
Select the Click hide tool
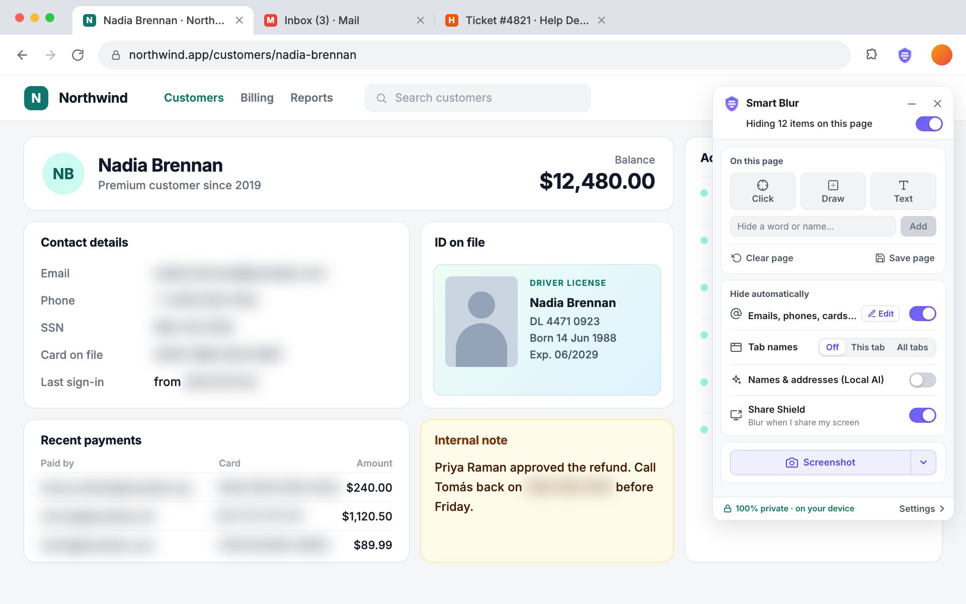(x=762, y=191)
